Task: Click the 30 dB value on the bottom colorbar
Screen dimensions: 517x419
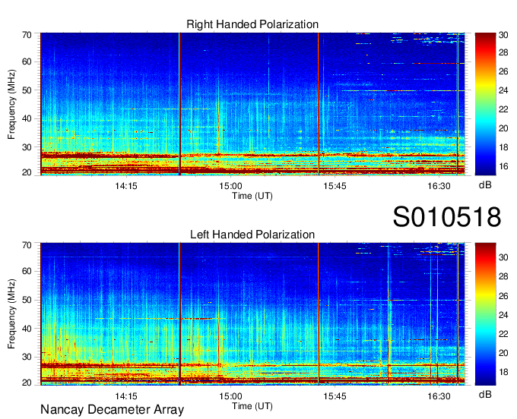Action: pyautogui.click(x=503, y=257)
